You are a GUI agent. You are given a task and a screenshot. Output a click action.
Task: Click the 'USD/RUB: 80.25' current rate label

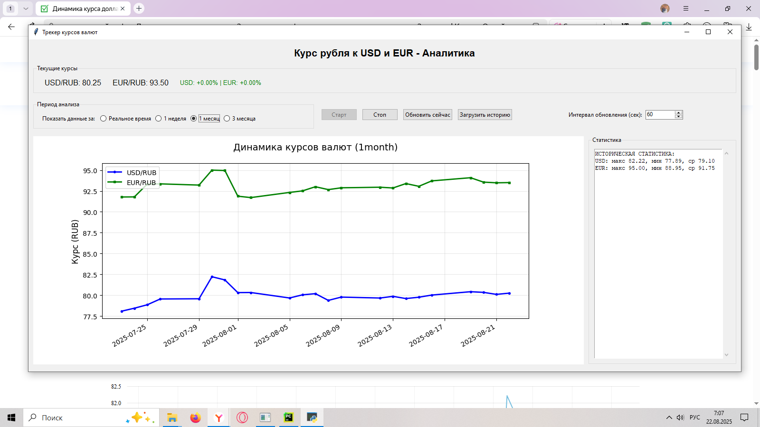(x=73, y=83)
